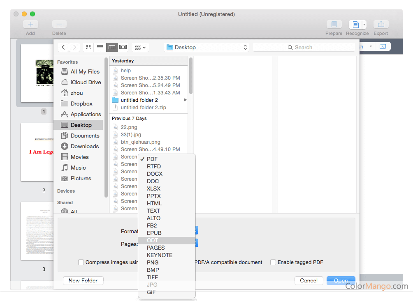This screenshot has height=301, width=413.
Task: Click the Add page toolbar icon
Action: 30,25
